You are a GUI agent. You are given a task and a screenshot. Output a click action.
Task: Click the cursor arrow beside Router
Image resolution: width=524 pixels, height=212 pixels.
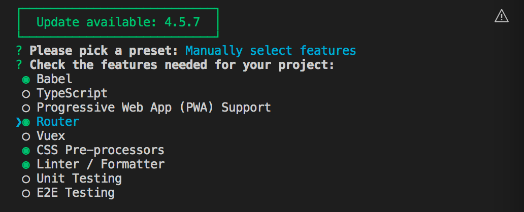[x=19, y=122]
